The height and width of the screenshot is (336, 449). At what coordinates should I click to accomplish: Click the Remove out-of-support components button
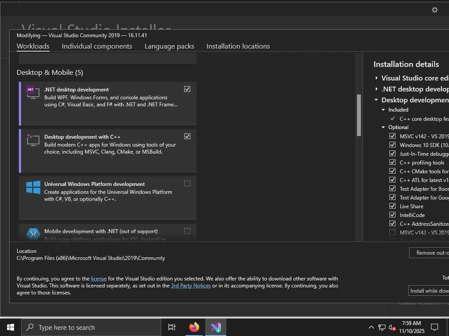pyautogui.click(x=429, y=253)
